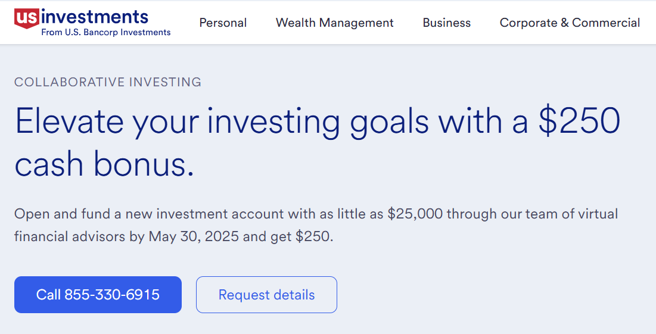The height and width of the screenshot is (334, 656).
Task: Click the Request details button
Action: coord(266,295)
